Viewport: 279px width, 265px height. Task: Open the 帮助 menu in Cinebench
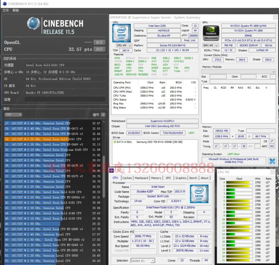tap(16, 10)
